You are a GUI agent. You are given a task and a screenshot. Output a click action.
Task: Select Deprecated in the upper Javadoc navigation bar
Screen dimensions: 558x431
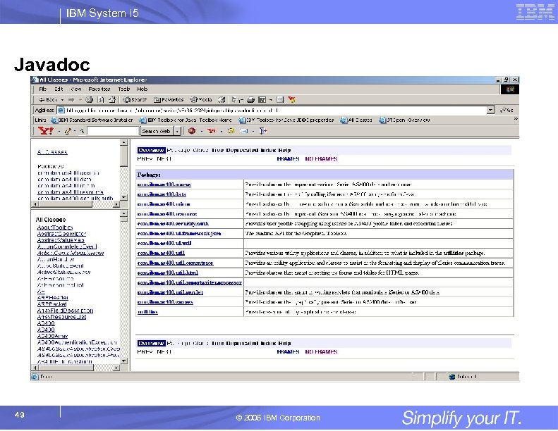point(242,150)
